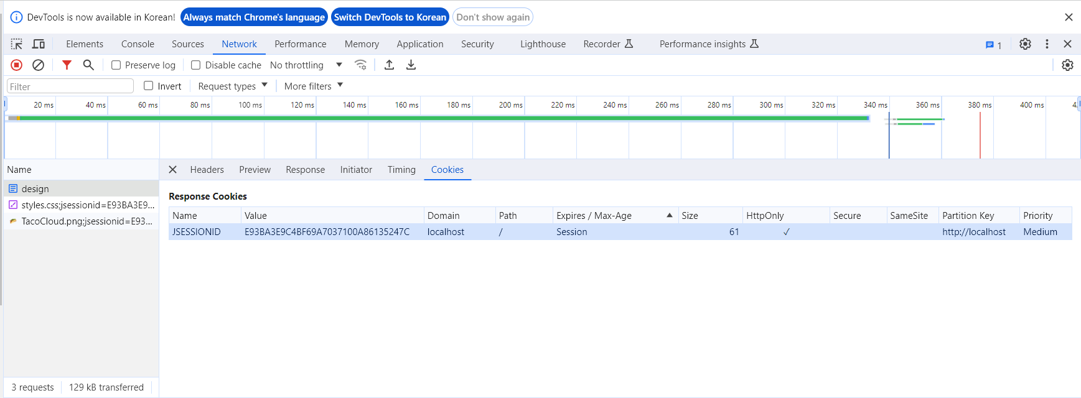This screenshot has height=398, width=1081.
Task: Sort cookies by HttpOnly column header
Action: [786, 215]
